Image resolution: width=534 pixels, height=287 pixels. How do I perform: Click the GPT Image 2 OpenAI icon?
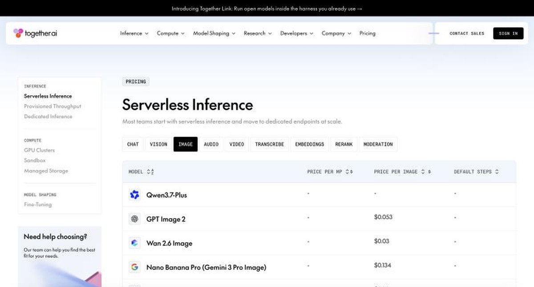[134, 219]
